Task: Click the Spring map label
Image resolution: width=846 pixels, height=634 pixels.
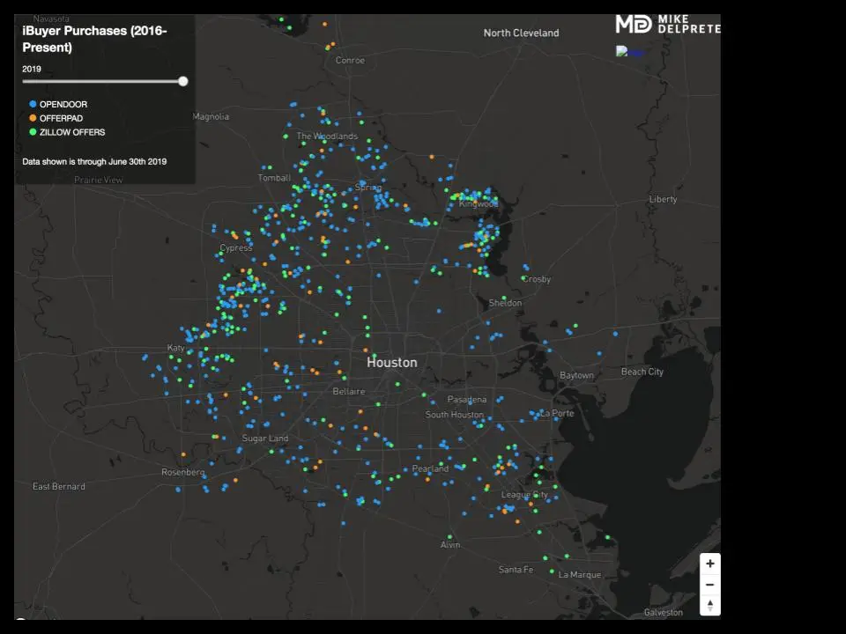Action: pyautogui.click(x=368, y=188)
